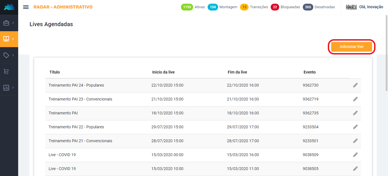Open the hamburger menu icon

[26, 7]
